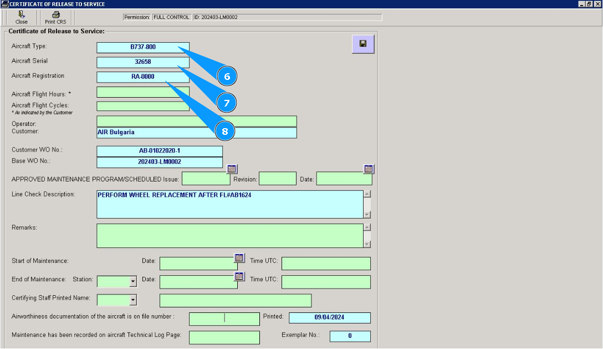Click the Customer field AIR Bulgaria
The image size is (603, 349).
197,133
